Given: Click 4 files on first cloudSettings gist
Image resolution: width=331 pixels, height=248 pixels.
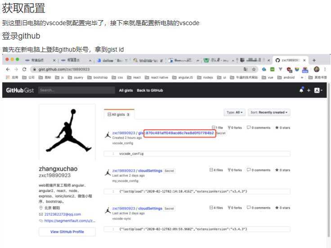Looking at the screenshot, I should click(216, 170).
